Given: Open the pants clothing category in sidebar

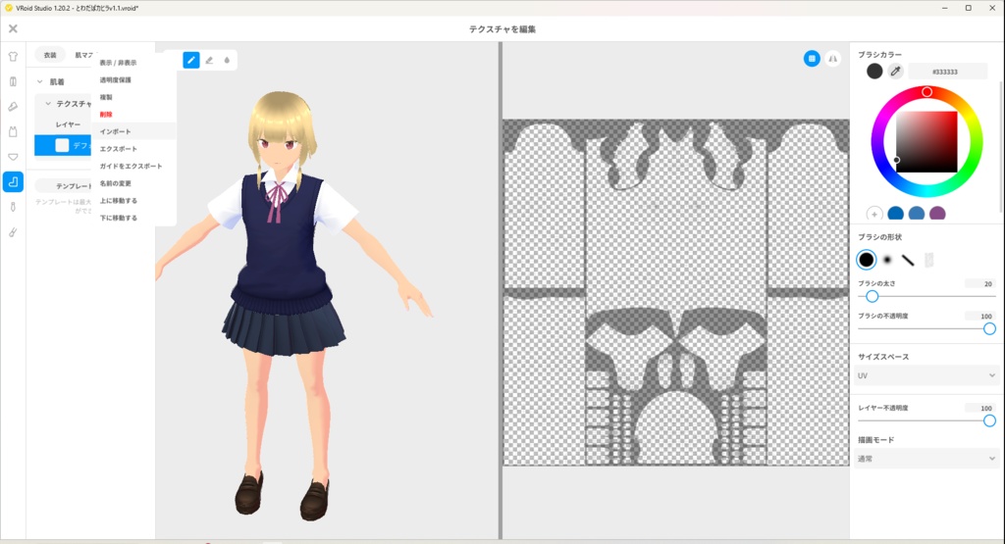Looking at the screenshot, I should point(13,81).
